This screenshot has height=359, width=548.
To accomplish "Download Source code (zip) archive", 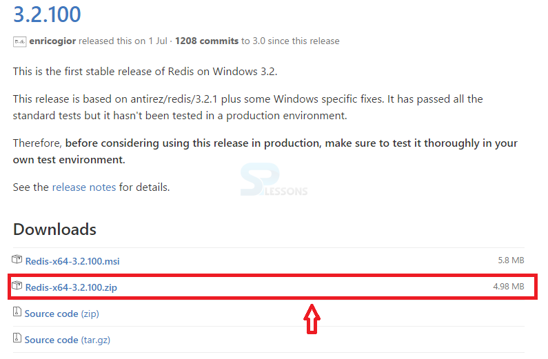I will pyautogui.click(x=51, y=314).
